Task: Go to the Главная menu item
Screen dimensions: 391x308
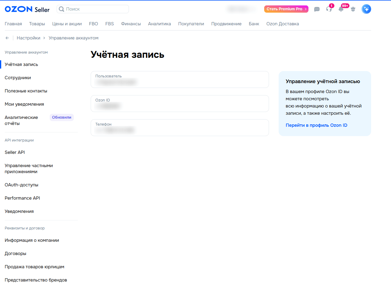Action: [13, 24]
